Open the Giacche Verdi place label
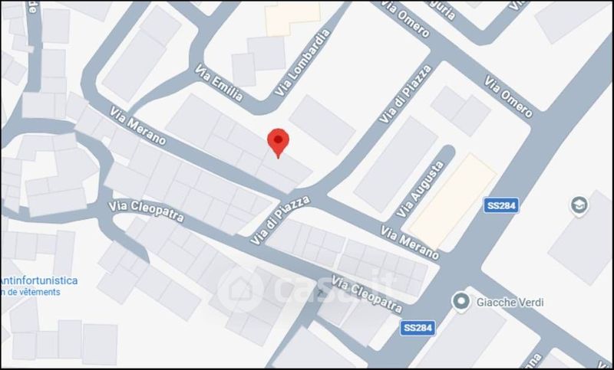Screen dimensions: 614x370 (x=510, y=302)
